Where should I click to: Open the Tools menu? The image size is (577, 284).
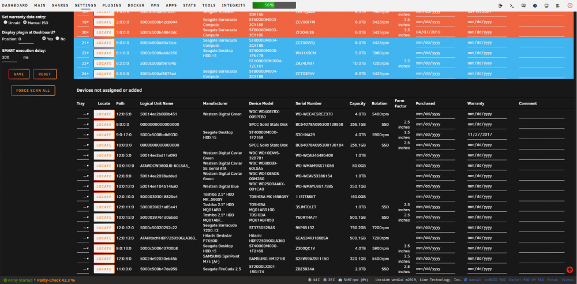(209, 6)
